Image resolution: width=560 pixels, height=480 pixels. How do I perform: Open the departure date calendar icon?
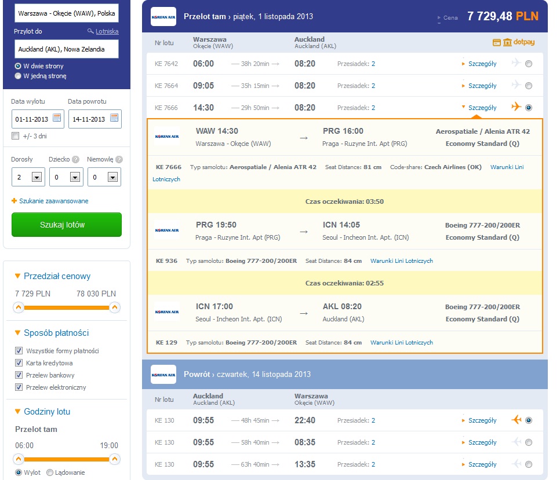pyautogui.click(x=57, y=118)
